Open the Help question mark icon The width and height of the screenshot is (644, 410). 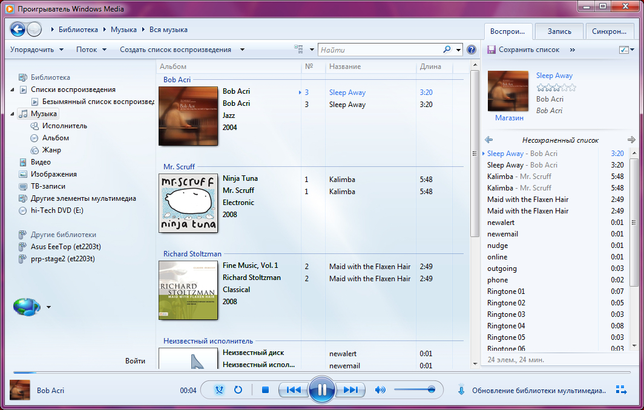click(x=471, y=50)
